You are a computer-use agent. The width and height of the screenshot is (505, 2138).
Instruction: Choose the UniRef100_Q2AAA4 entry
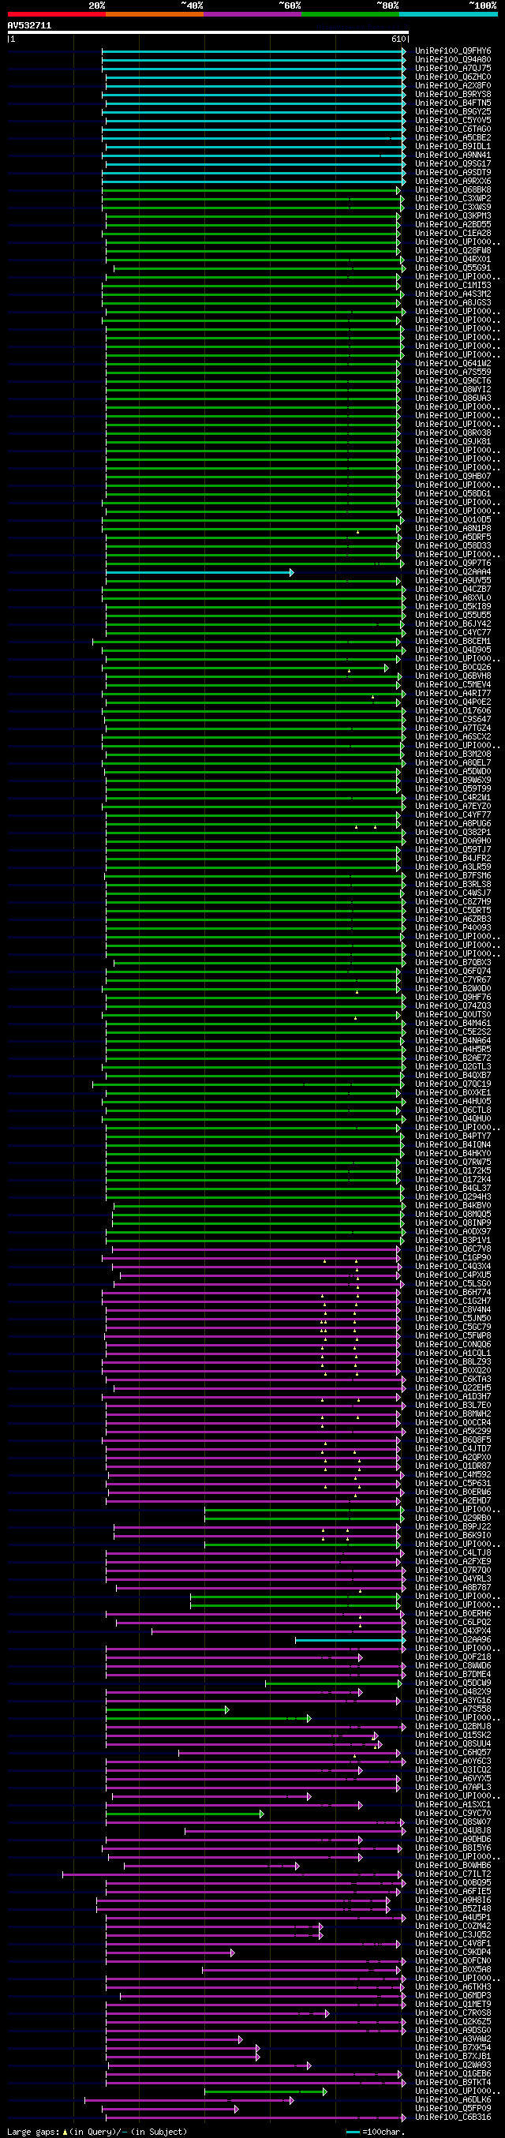(453, 573)
